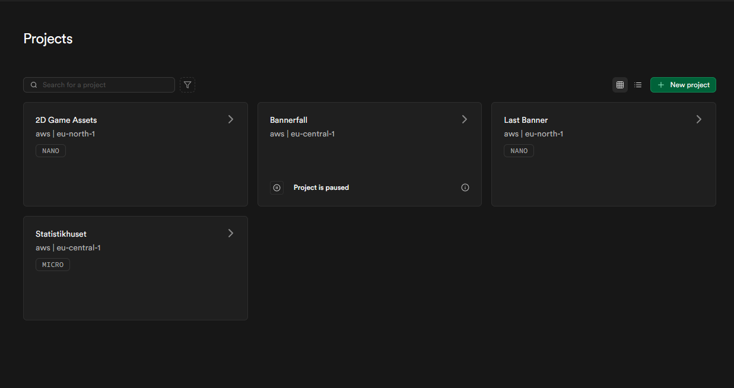Image resolution: width=734 pixels, height=388 pixels.
Task: Click the paused icon on Bannerfall
Action: pyautogui.click(x=277, y=187)
